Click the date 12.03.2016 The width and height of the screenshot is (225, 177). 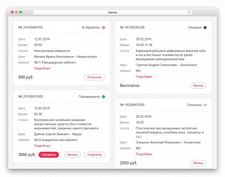click(x=42, y=39)
